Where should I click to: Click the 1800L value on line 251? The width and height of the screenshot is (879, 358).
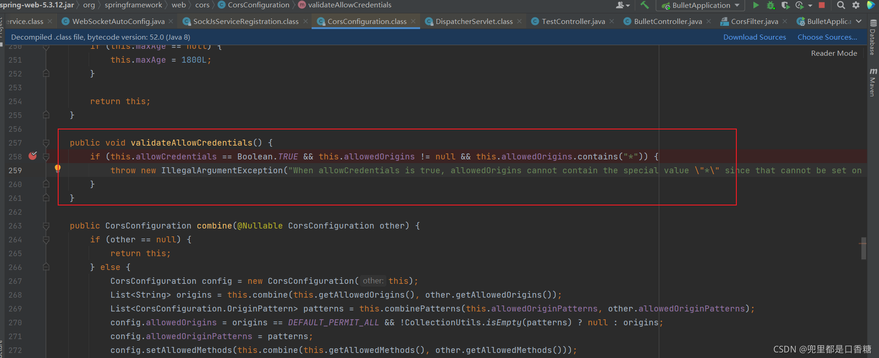point(194,60)
